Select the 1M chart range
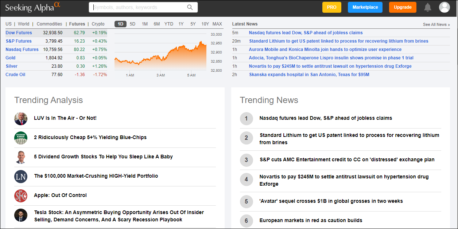Screen dimensions: 458x229 (x=145, y=24)
